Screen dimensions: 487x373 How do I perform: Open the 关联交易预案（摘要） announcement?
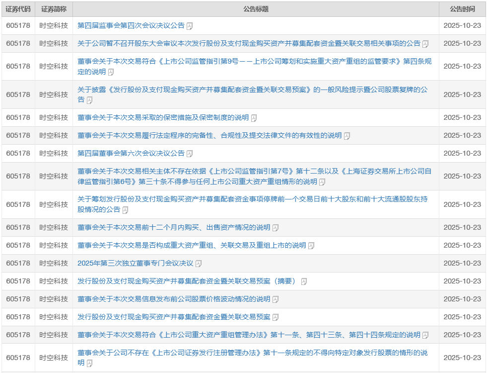187,281
